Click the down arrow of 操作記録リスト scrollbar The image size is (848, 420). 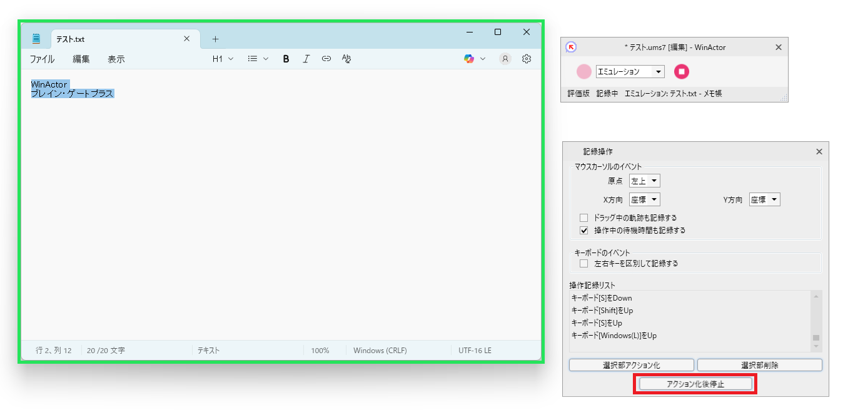tap(816, 347)
